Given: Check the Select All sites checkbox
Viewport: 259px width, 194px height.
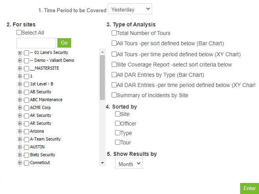Looking at the screenshot, I should click(19, 33).
